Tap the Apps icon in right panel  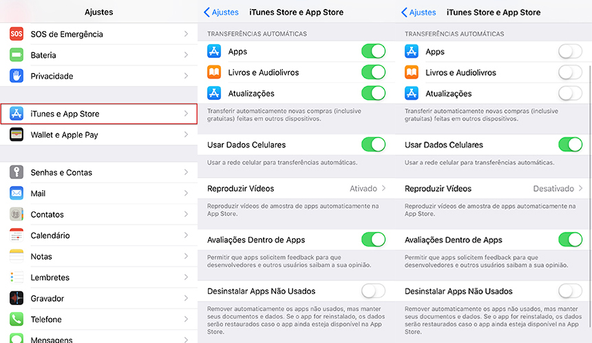412,51
